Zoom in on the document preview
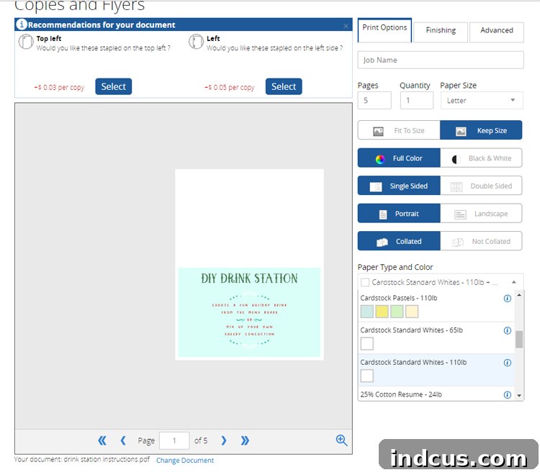 pyautogui.click(x=341, y=440)
